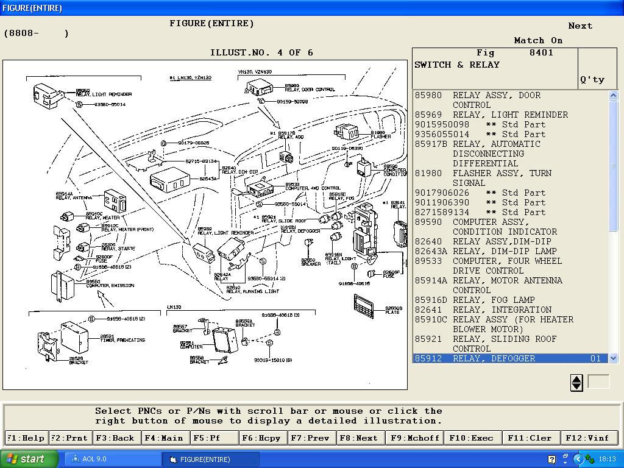Click the quantity input box beside the stepper
Screen dimensions: 624x468
point(598,382)
